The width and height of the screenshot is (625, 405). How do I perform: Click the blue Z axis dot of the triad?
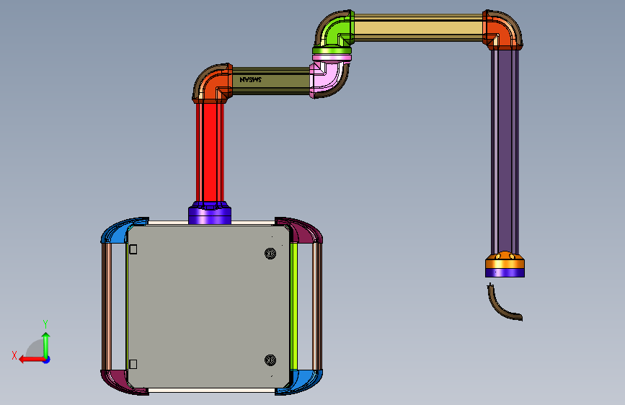tap(47, 360)
